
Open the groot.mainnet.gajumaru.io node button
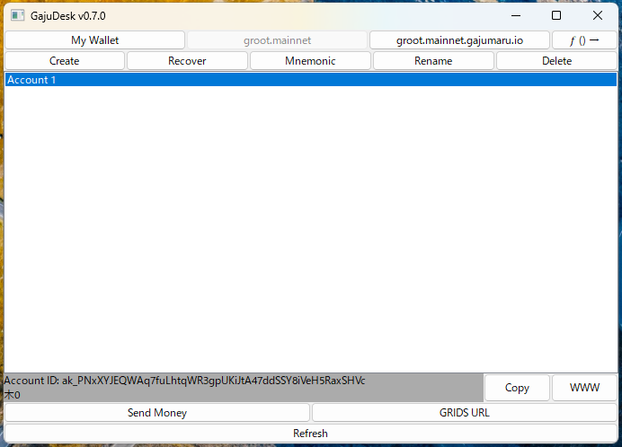click(x=459, y=40)
